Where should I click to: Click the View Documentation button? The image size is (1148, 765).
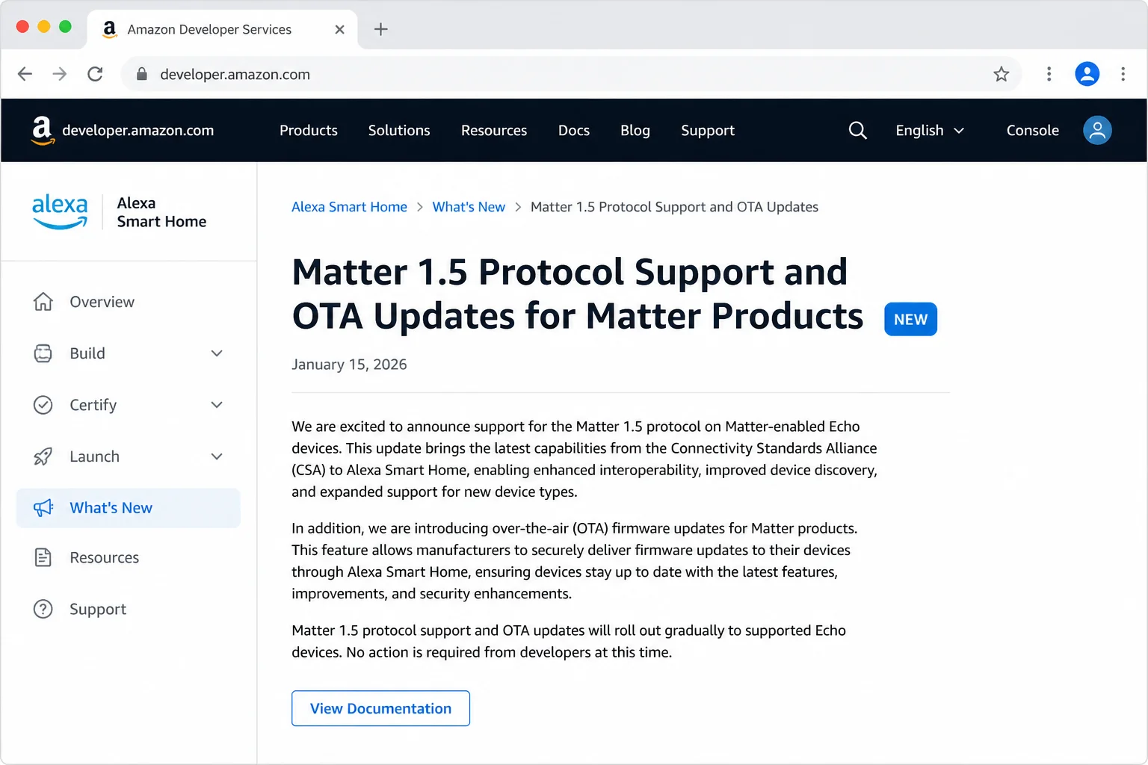pos(380,708)
